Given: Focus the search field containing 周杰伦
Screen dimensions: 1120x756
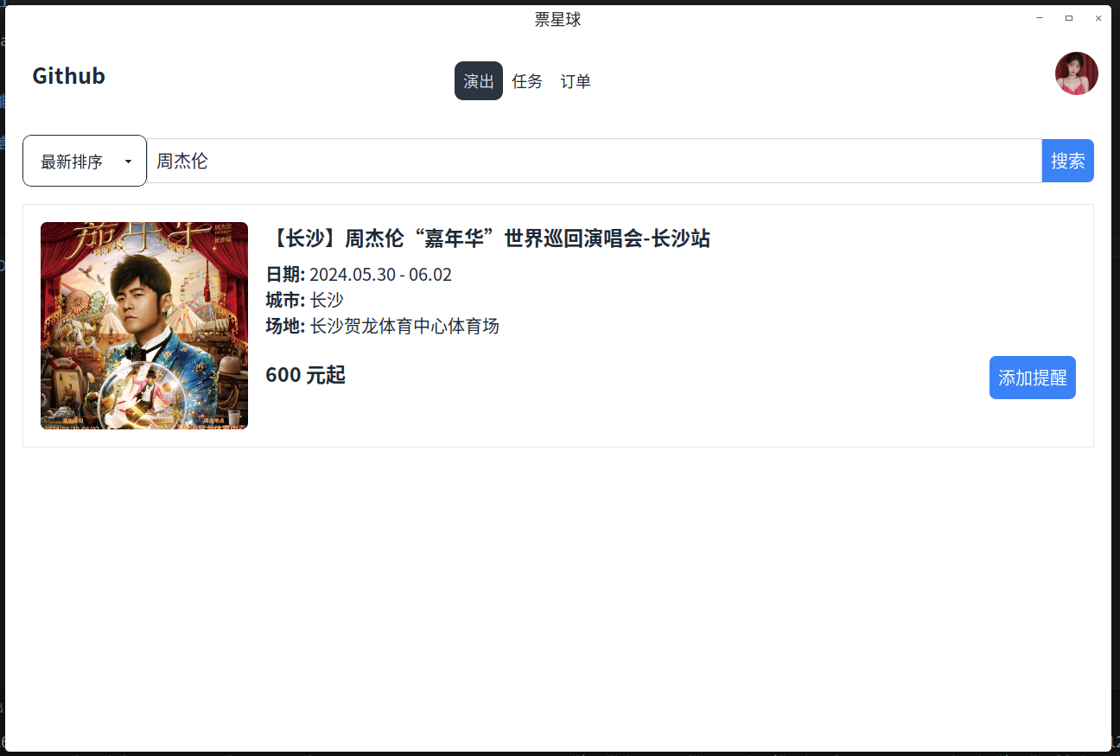Looking at the screenshot, I should pos(595,161).
